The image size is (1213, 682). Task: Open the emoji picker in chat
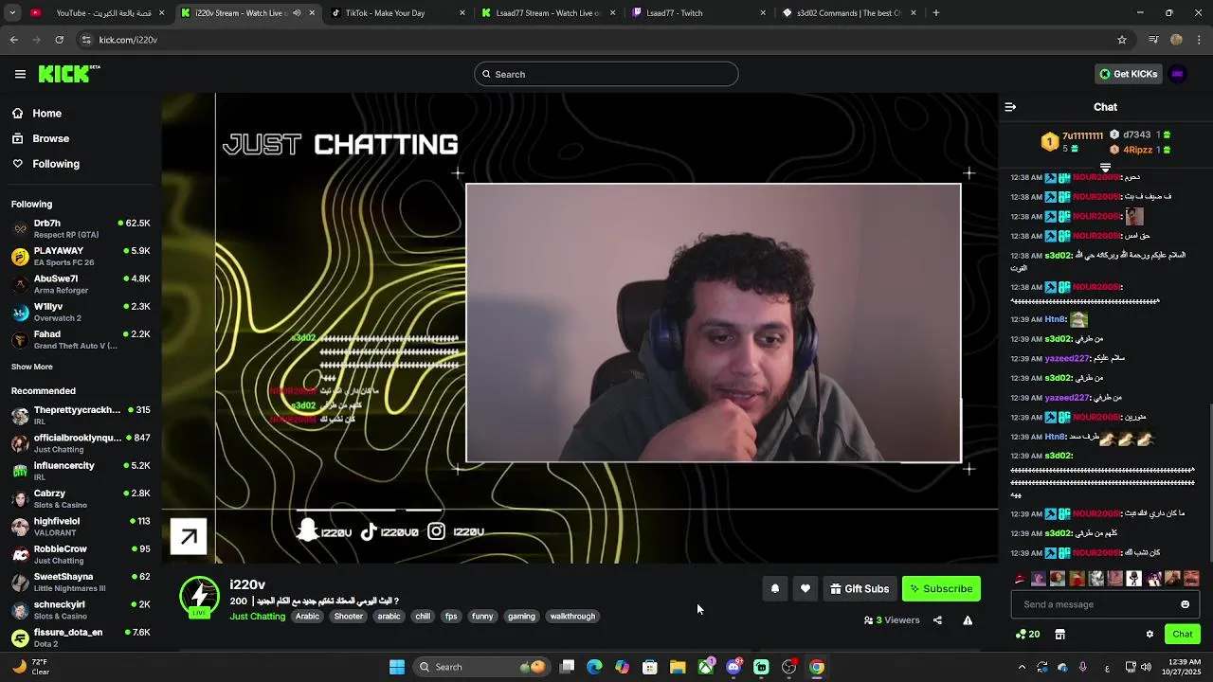pyautogui.click(x=1185, y=604)
